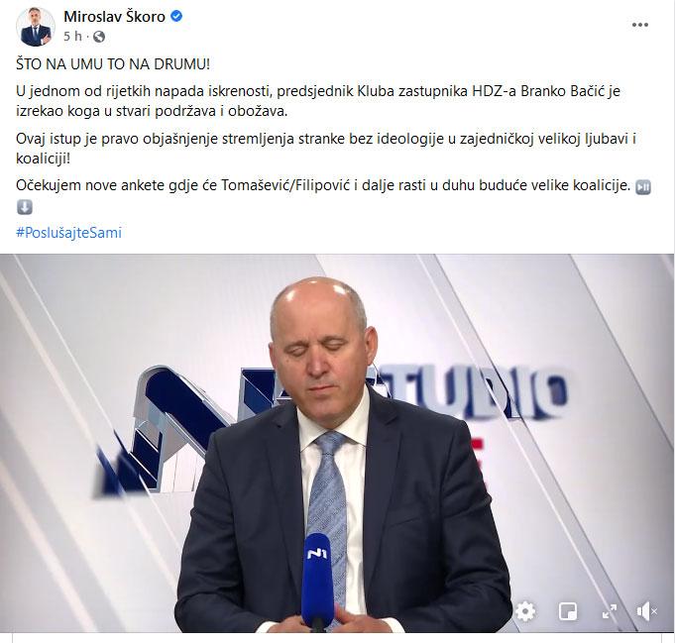Click the paragraph mentioning Branko Bačić
This screenshot has height=643, width=675.
point(318,101)
